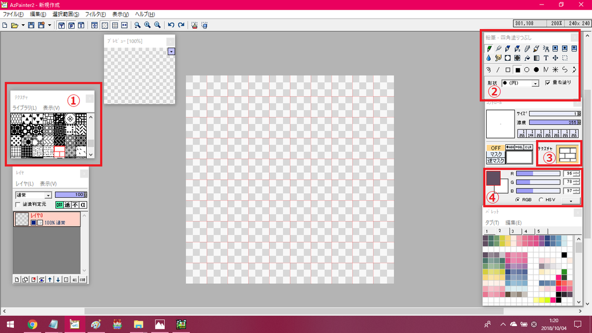Open the color panel options dropdown arrow
Viewport: 592px width, 333px height.
(x=571, y=201)
